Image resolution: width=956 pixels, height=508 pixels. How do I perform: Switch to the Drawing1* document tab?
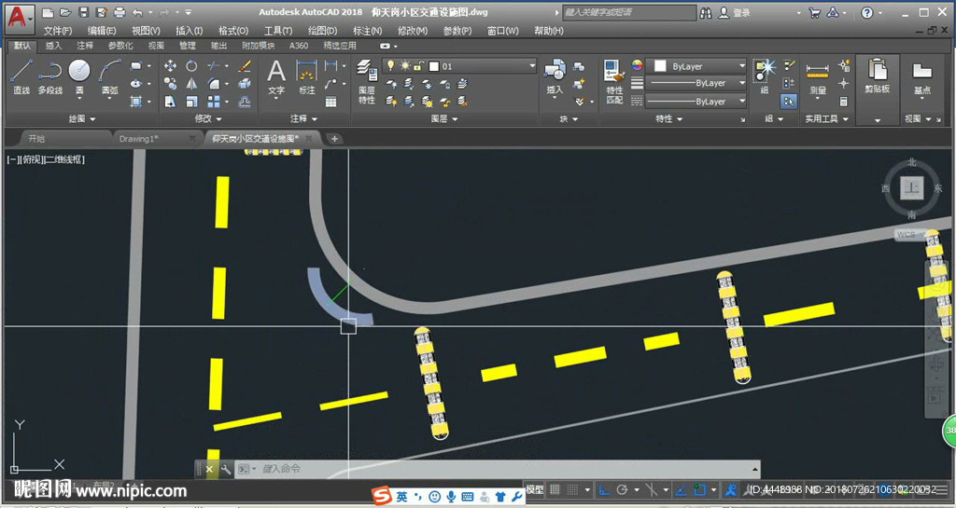138,139
